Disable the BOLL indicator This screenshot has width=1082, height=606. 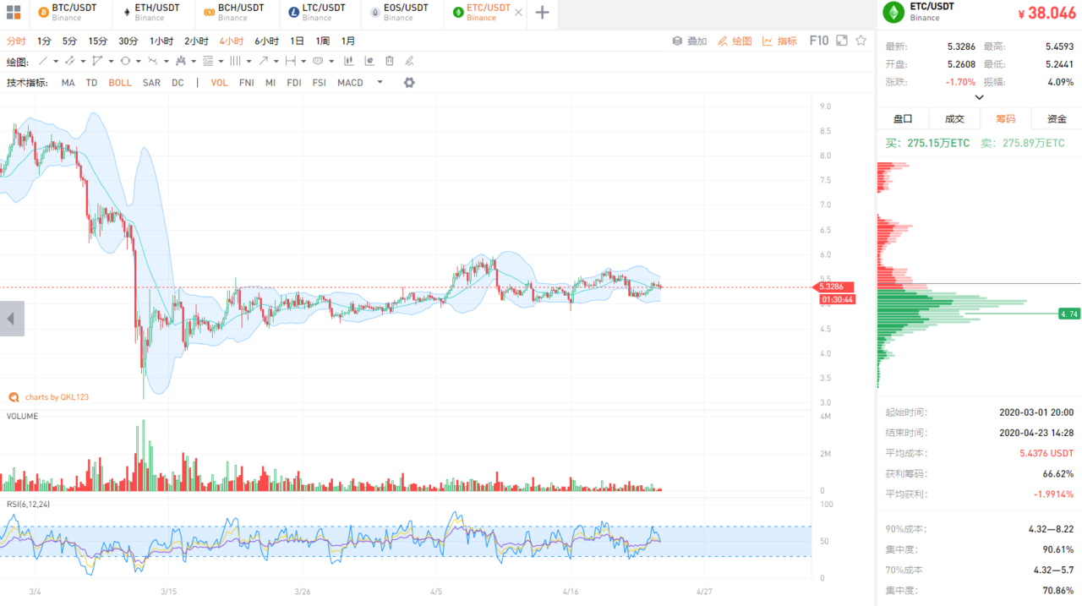click(120, 83)
